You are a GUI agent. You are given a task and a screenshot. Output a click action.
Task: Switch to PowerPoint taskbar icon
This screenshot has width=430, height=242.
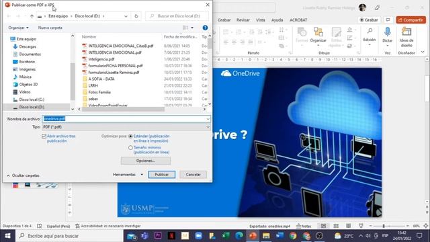point(253,236)
